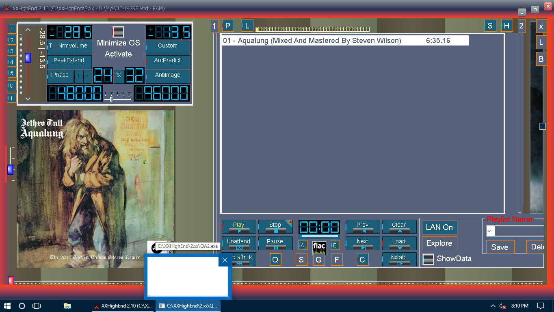Click the S button at playlist top-right
The height and width of the screenshot is (312, 554).
490,26
